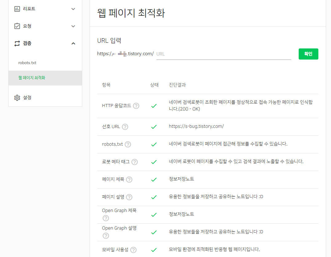This screenshot has width=331, height=257.
Task: Click the checklist icon next to 요청
Action: click(x=17, y=26)
